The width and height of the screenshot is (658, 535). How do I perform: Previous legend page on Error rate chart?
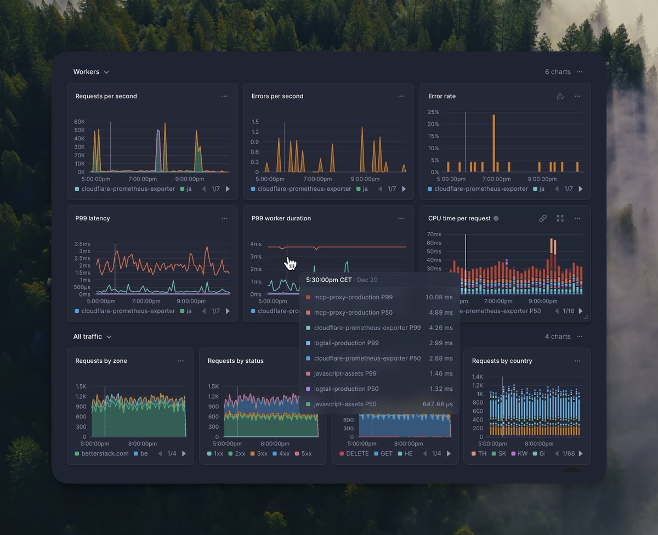[x=557, y=189]
